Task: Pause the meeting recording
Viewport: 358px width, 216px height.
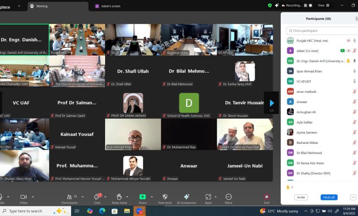Action: (x=304, y=6)
